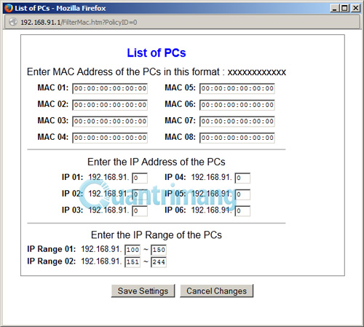The image size is (364, 327).
Task: Click the "192.168.91." prefix beside IP Range 01
Action: [x=101, y=249]
